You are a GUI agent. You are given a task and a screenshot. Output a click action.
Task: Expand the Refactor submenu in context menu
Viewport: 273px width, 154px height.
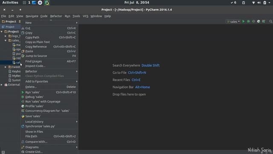pyautogui.click(x=49, y=71)
